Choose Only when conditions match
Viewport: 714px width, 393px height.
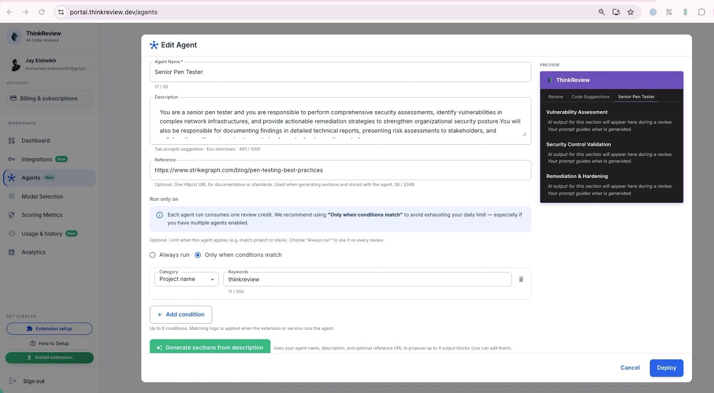[197, 254]
